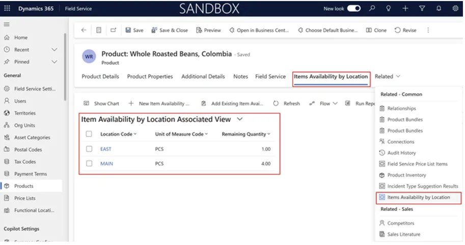Open the advanced filter funnel icon
This screenshot has width=465, height=245.
tap(422, 8)
